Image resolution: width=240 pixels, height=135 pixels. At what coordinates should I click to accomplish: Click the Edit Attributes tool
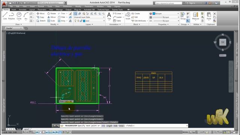click(x=139, y=21)
